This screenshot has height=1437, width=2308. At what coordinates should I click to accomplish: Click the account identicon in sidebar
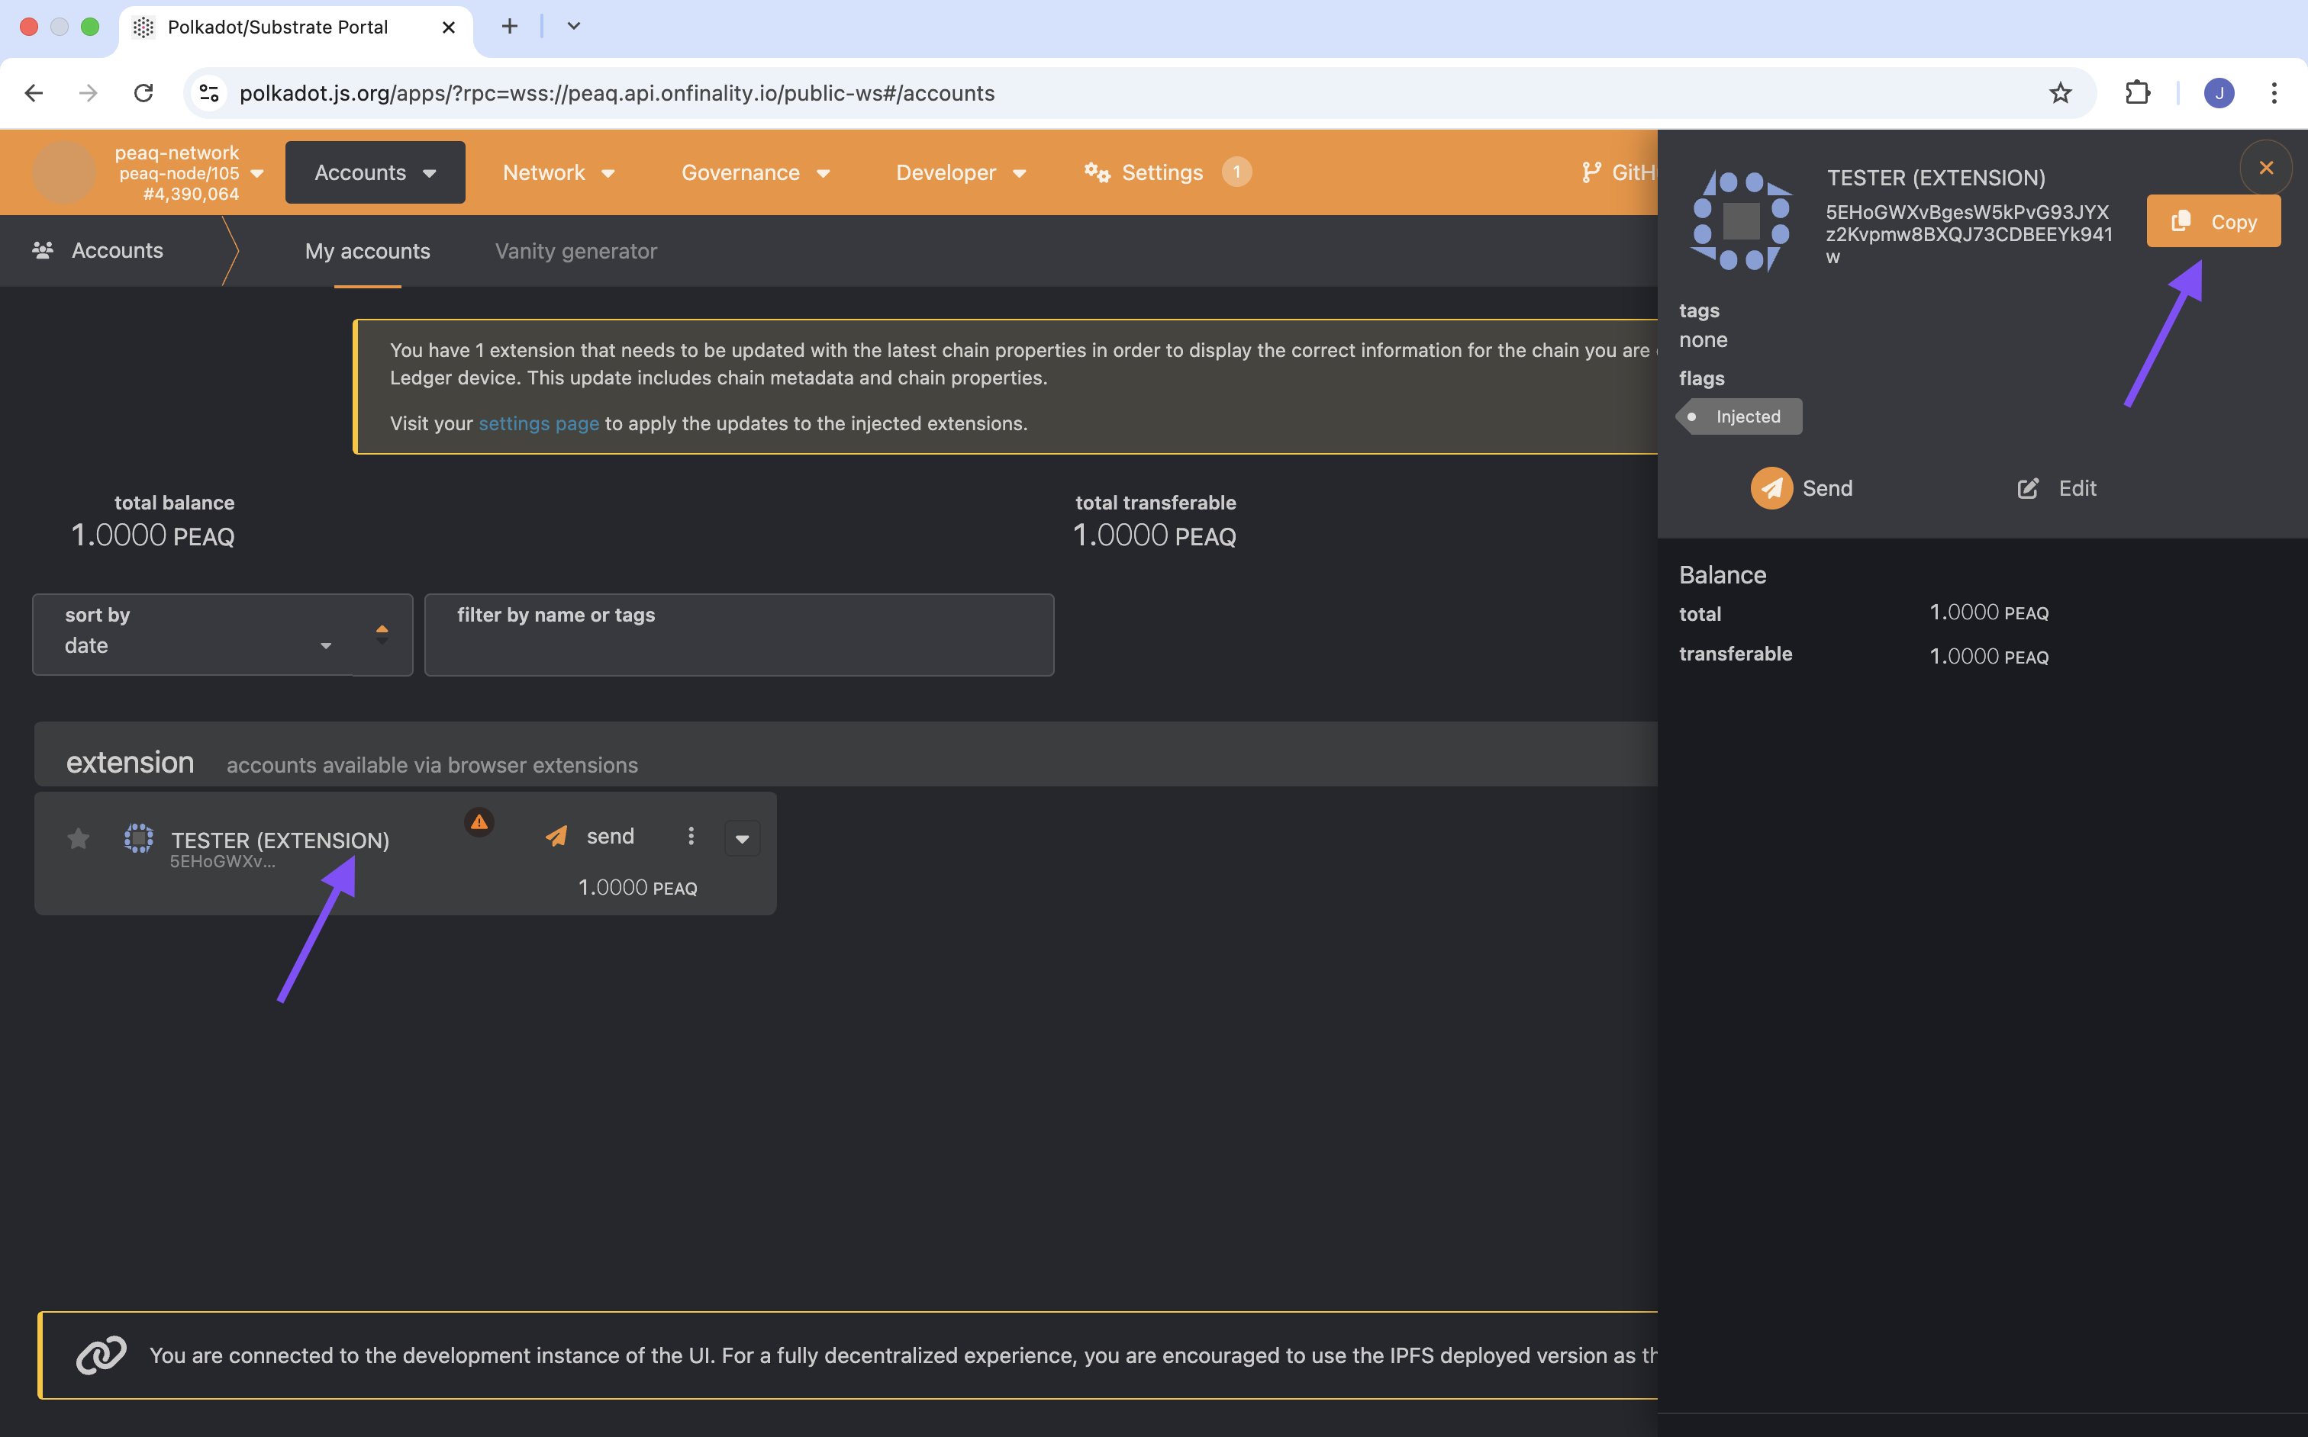point(1740,221)
